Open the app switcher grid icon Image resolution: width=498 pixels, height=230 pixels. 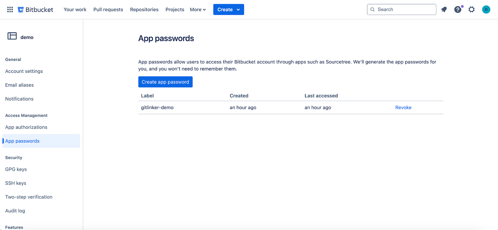10,10
